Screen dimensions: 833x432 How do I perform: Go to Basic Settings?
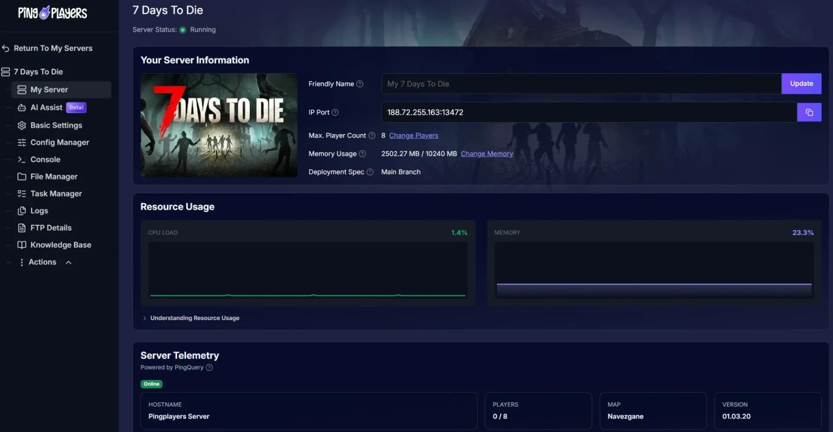[56, 125]
